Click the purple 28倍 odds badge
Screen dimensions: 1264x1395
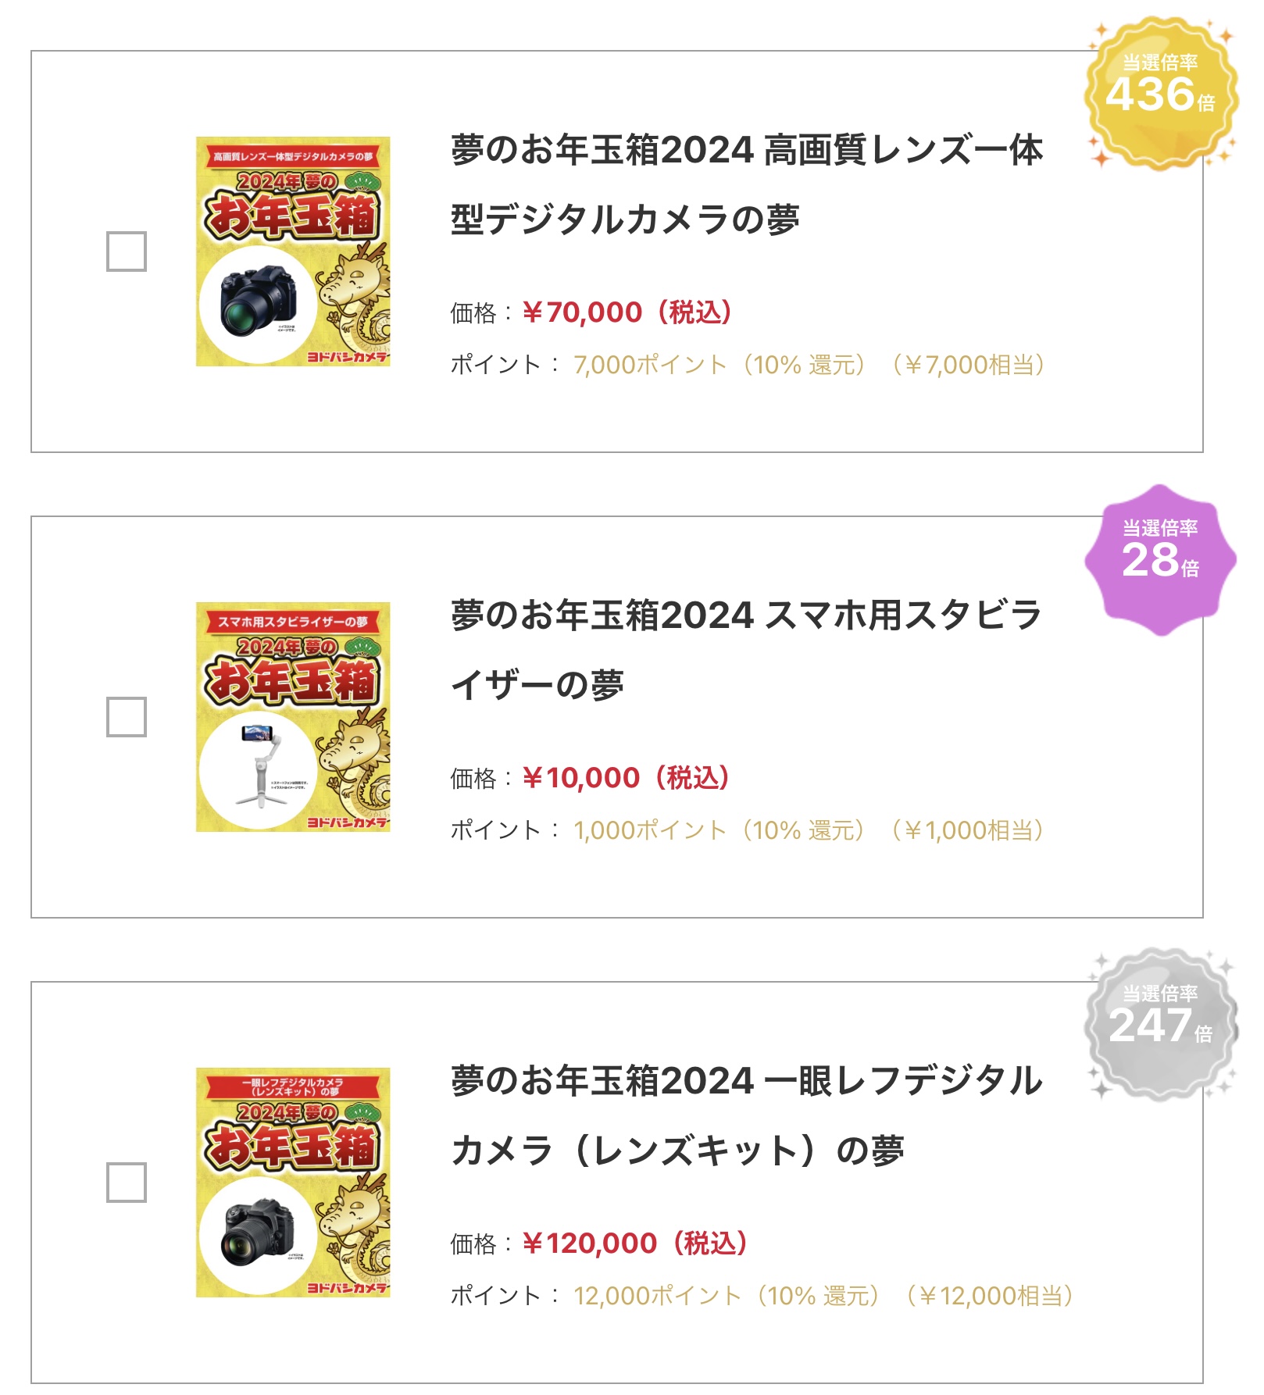click(x=1160, y=559)
